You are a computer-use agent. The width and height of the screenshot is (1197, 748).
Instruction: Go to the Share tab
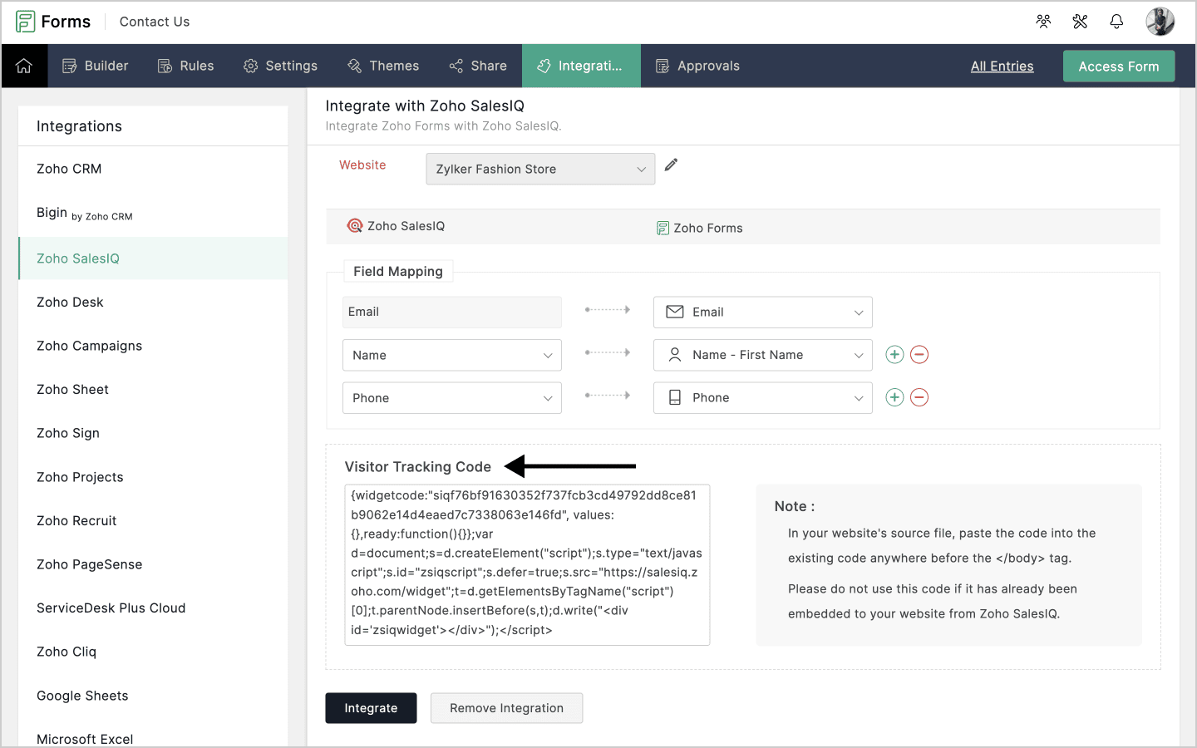click(x=478, y=66)
